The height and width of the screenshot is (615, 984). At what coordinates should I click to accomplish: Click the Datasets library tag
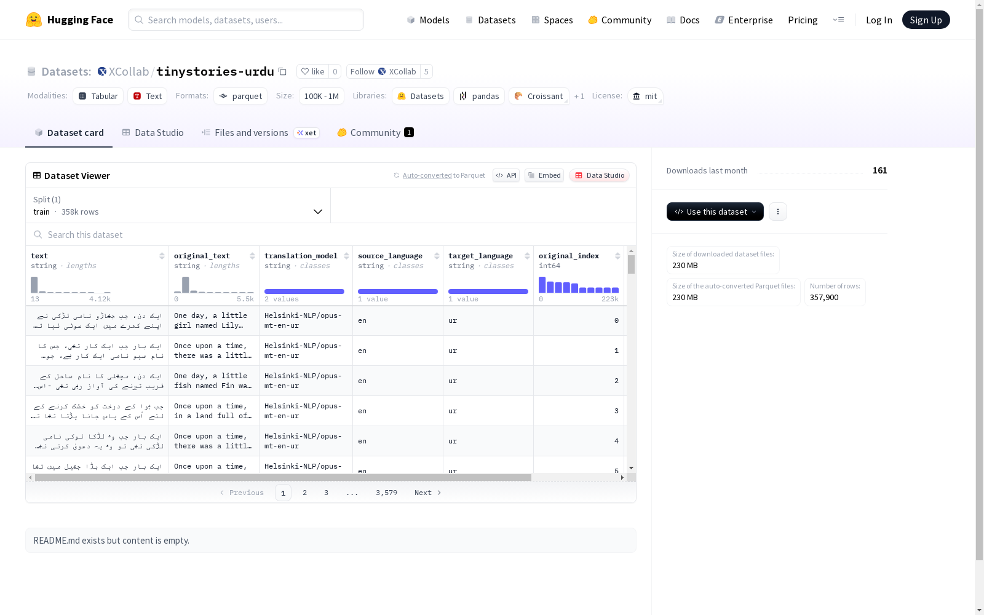[421, 96]
